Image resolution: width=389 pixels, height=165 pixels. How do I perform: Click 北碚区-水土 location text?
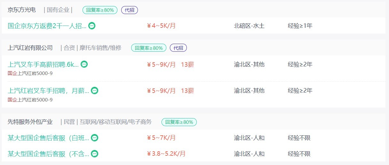[249, 26]
